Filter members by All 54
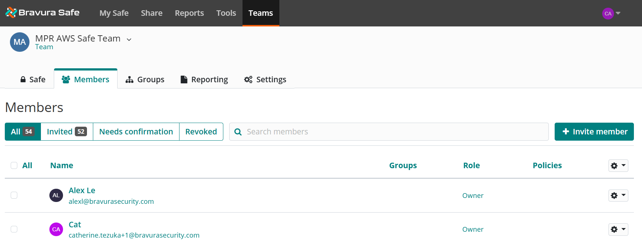 pyautogui.click(x=23, y=131)
